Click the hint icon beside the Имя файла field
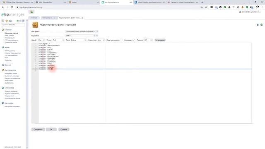This screenshot has width=265, height=149. [97, 31]
